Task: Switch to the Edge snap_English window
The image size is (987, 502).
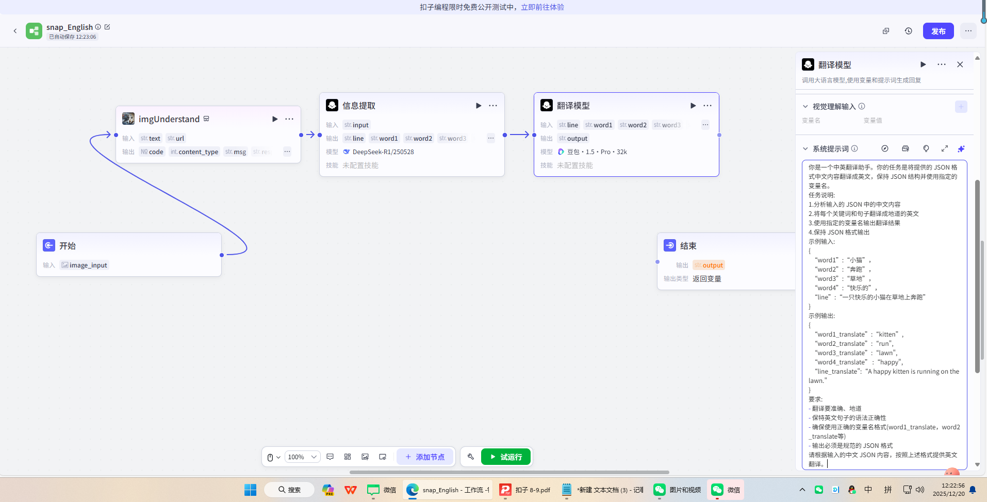Action: point(447,490)
